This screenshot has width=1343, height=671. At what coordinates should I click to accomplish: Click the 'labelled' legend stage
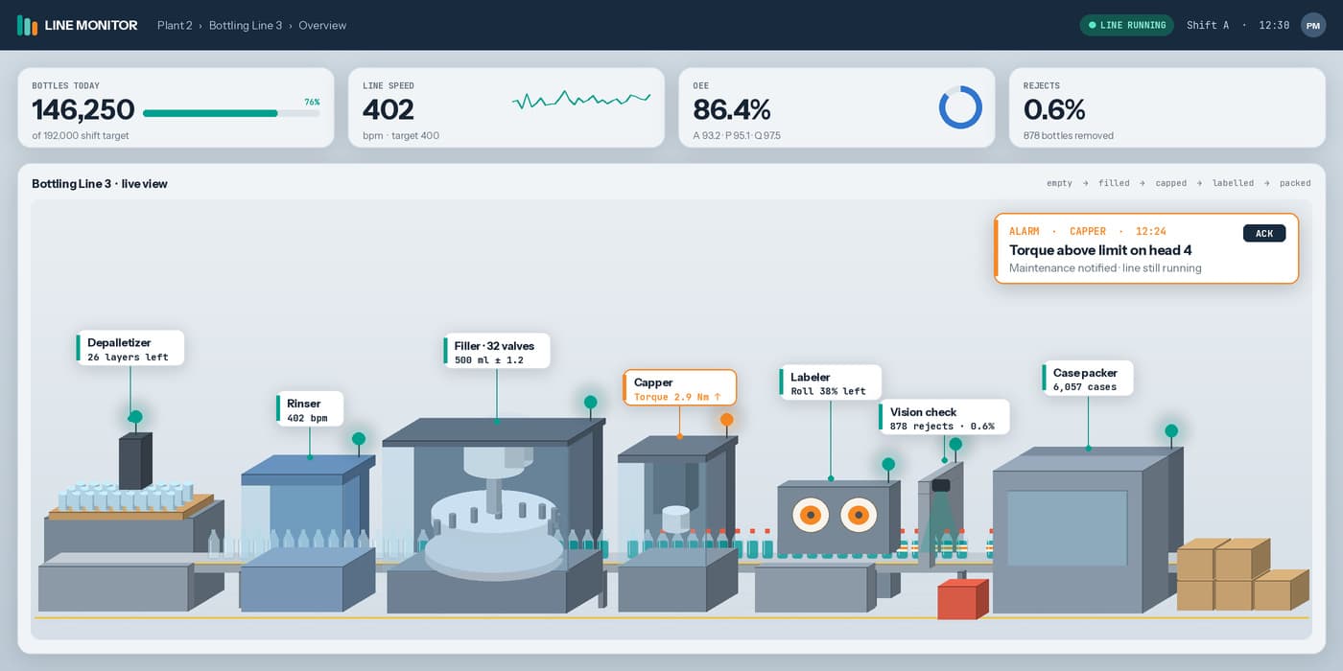1233,183
